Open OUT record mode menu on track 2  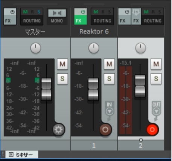156,111
